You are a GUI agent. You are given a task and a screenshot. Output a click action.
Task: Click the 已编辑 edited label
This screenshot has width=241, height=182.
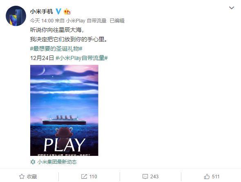click(117, 20)
